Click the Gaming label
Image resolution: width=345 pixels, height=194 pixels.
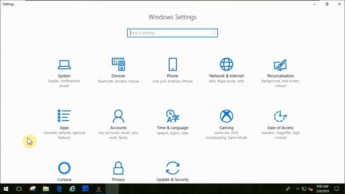pyautogui.click(x=226, y=128)
